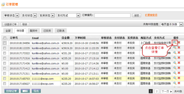This screenshot has width=184, height=94.
Task: Click the 审核状态 column header in table
Action: point(106,38)
